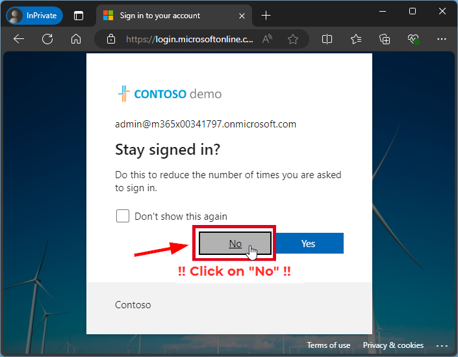Click the No button
Viewport: 458px width, 357px height.
tap(235, 243)
